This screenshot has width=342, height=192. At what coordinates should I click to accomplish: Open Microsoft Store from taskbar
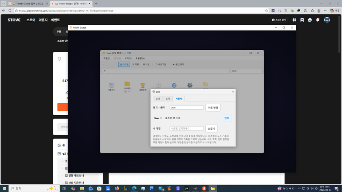point(99,188)
